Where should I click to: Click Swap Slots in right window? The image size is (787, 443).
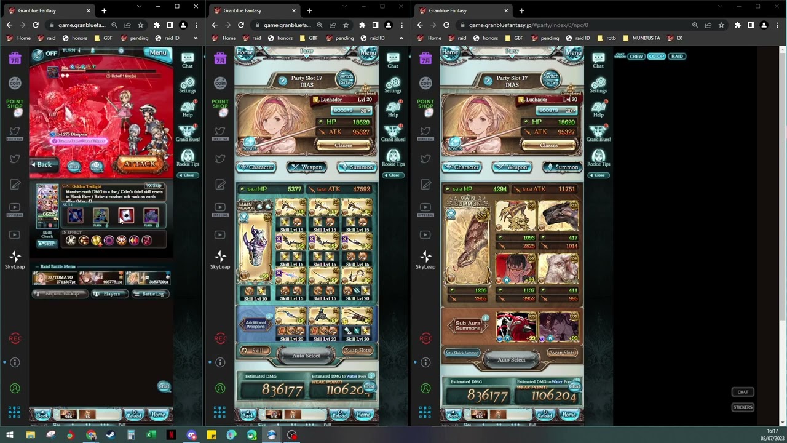(562, 353)
